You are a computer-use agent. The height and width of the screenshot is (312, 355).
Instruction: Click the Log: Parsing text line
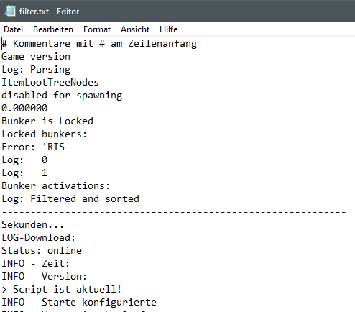[x=36, y=70]
